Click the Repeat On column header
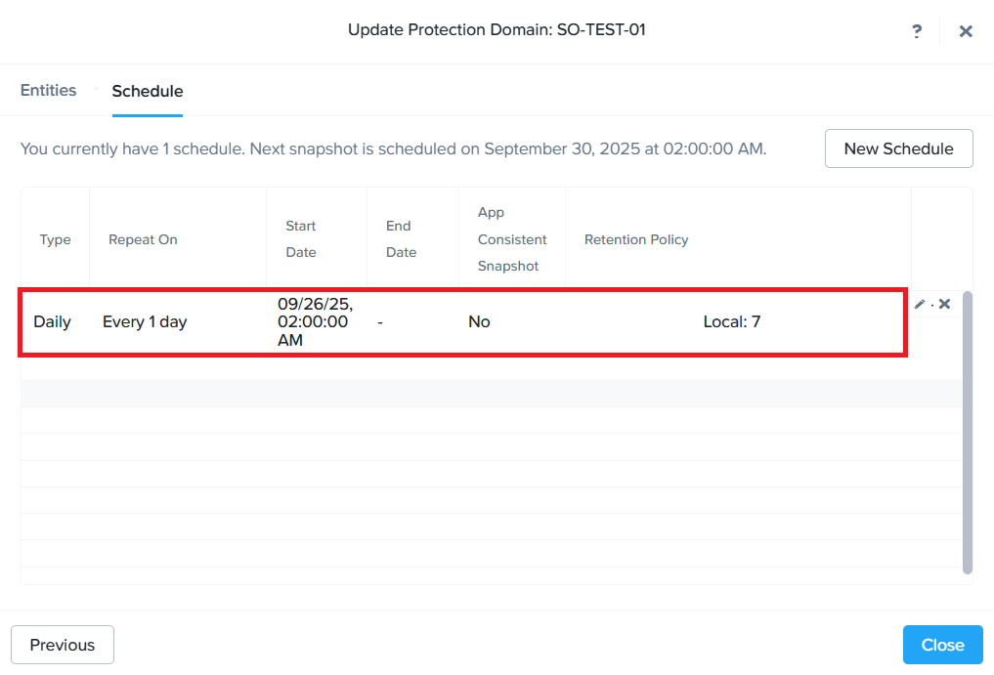 pyautogui.click(x=143, y=239)
